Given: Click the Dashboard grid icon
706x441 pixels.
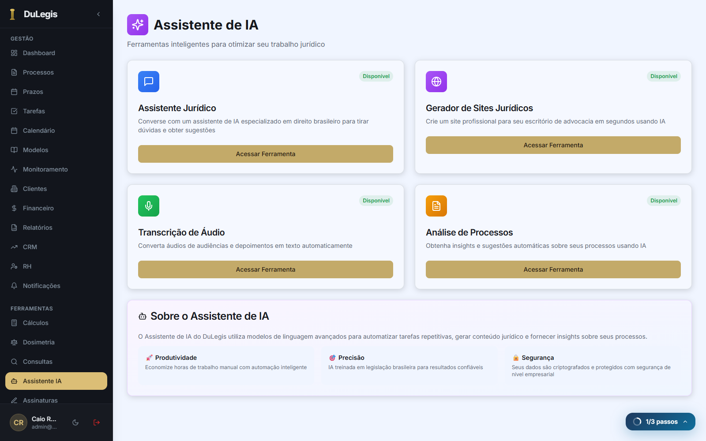Looking at the screenshot, I should coord(14,53).
